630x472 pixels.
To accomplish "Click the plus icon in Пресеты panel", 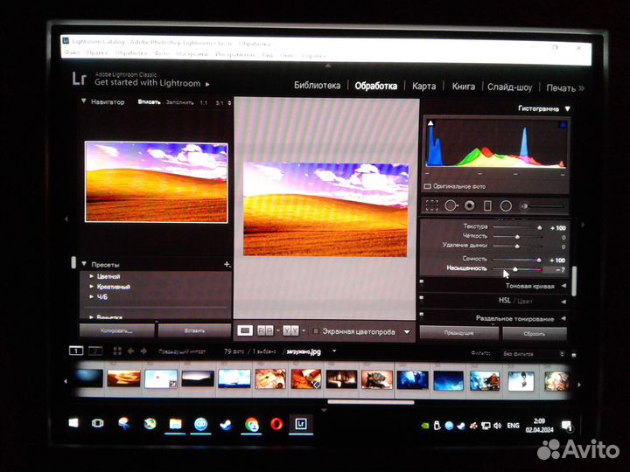I will pos(227,264).
